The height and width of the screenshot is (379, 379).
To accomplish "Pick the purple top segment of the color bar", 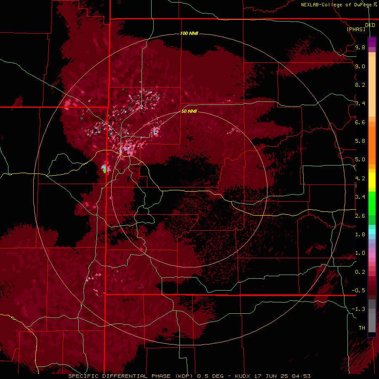I will pos(372,42).
